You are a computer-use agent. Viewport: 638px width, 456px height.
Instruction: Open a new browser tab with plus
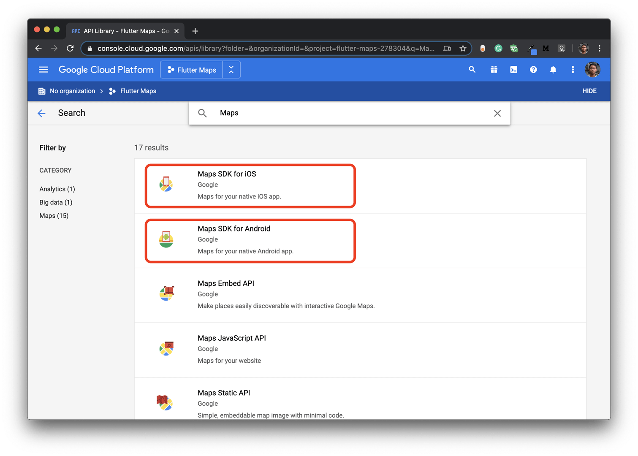pos(195,31)
